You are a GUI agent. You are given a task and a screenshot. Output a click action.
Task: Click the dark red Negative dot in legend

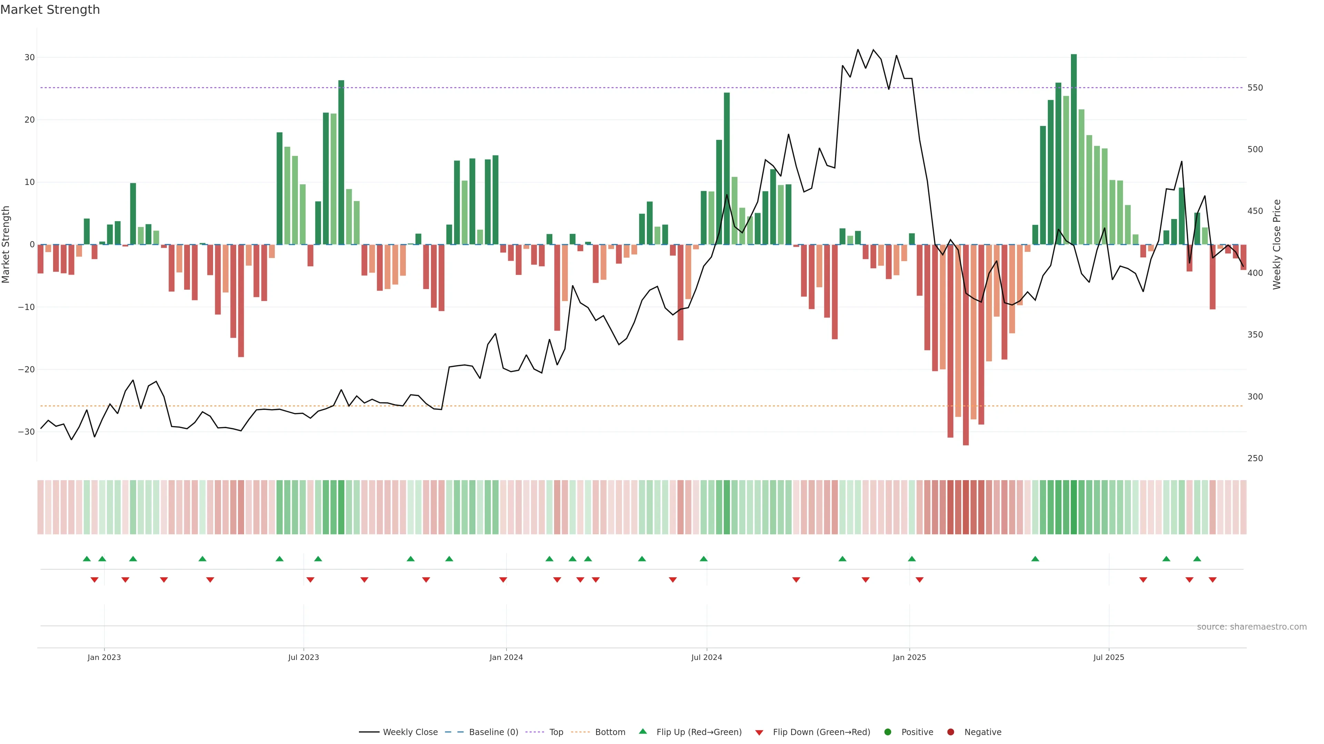(x=950, y=732)
